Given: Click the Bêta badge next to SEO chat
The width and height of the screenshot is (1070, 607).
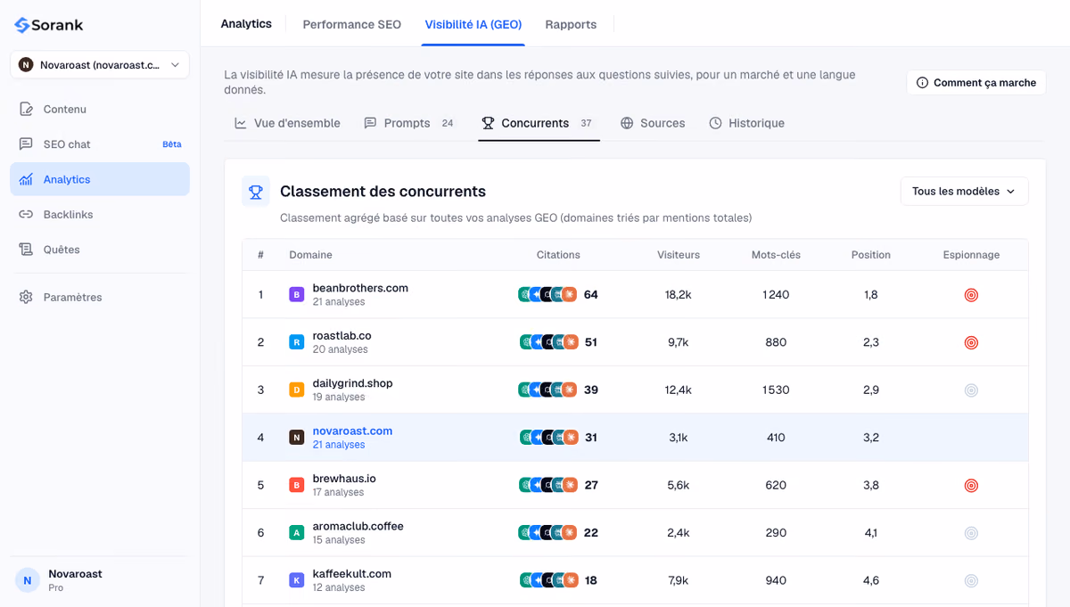Looking at the screenshot, I should point(171,144).
